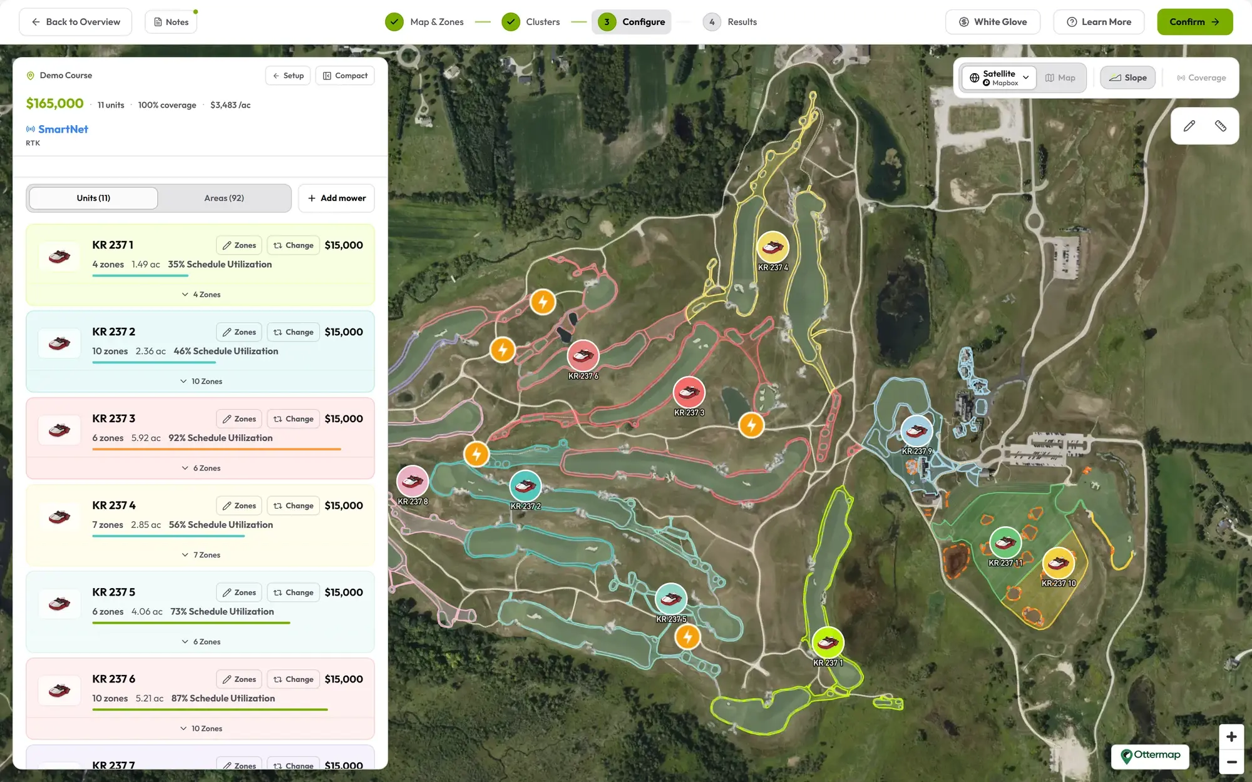The height and width of the screenshot is (782, 1252).
Task: Zoom out with the map minus button
Action: [1231, 761]
